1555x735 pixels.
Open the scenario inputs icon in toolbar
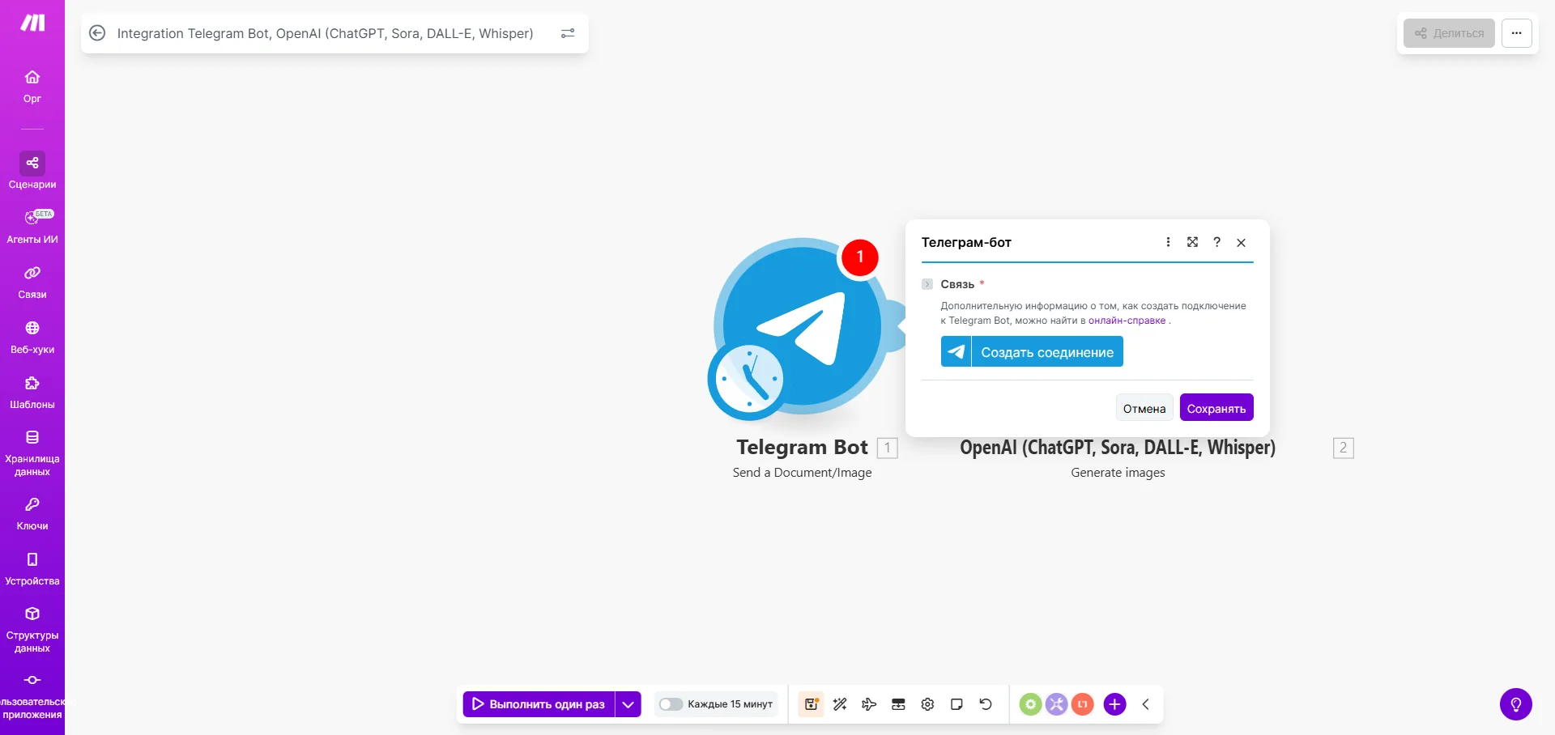tap(898, 704)
